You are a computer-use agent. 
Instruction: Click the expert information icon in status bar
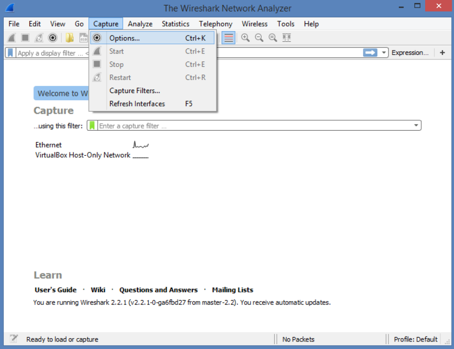point(14,338)
